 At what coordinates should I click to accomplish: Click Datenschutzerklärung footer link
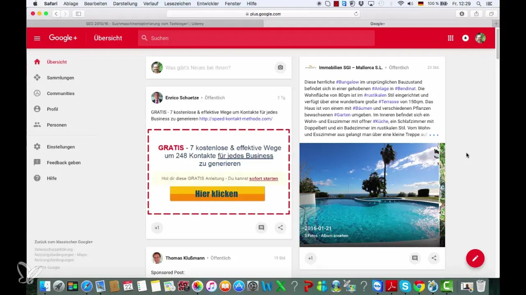53,249
